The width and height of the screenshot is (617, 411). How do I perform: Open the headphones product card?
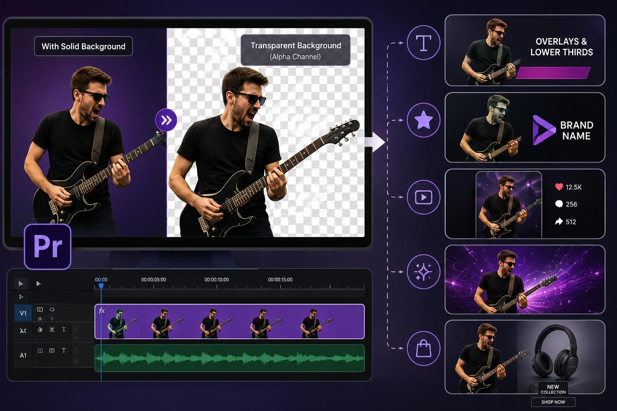pos(525,357)
